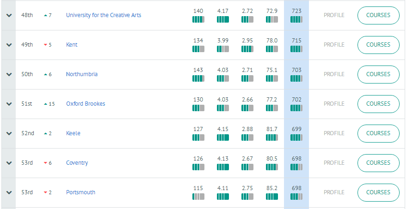Open the Kent profile
Viewport: 407px width, 209px height.
coord(334,45)
